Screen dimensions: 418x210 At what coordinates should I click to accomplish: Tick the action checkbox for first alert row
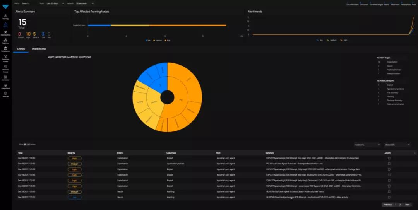click(389, 158)
